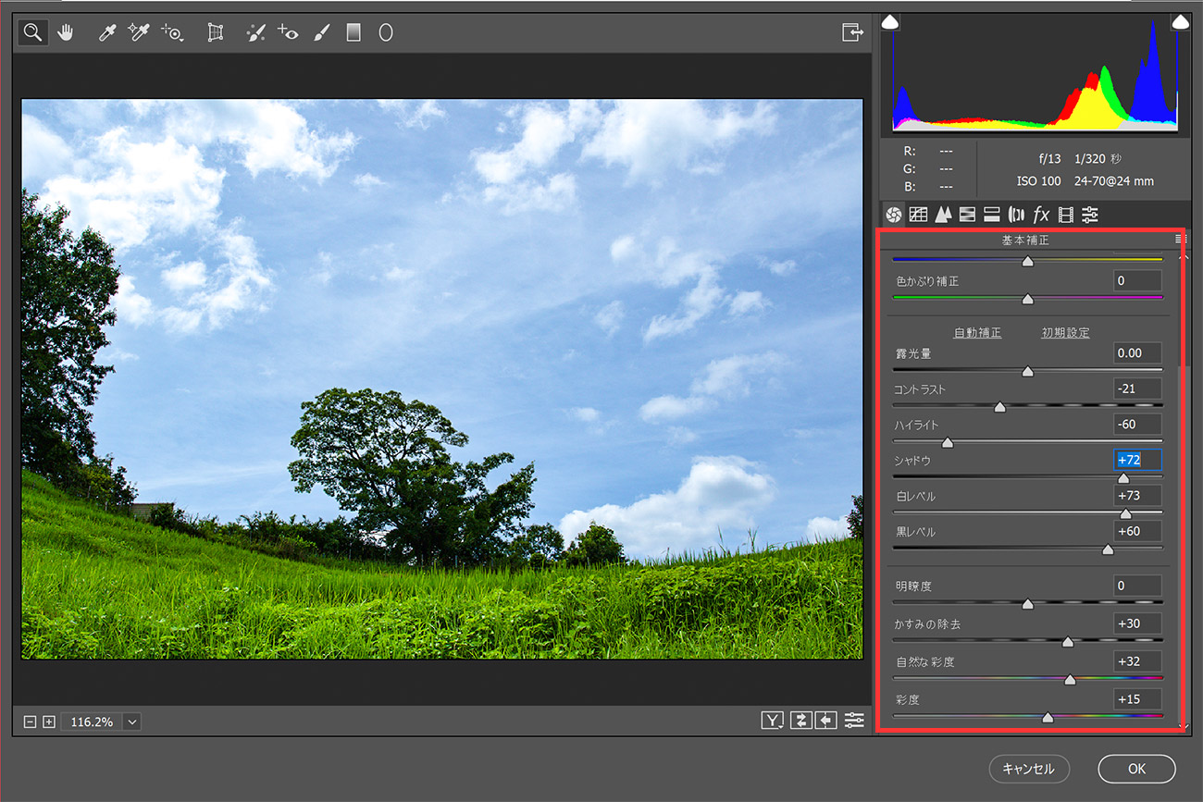This screenshot has height=802, width=1203.
Task: Select the White Balance eyedropper tool
Action: coord(107,32)
